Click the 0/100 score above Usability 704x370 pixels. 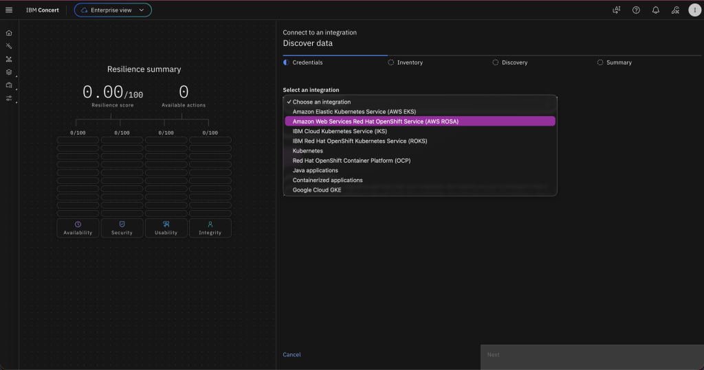tap(166, 132)
